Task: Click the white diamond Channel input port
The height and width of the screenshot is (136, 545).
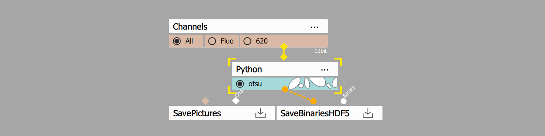Action: click(x=236, y=101)
